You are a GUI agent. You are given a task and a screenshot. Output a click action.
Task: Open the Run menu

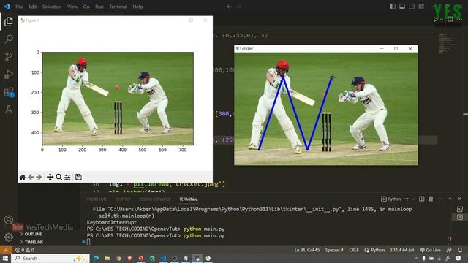(99, 7)
